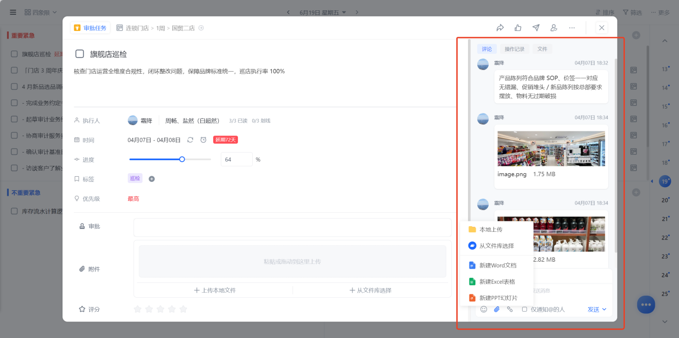Expand send options arrow beside 发送
This screenshot has width=679, height=338.
click(604, 309)
